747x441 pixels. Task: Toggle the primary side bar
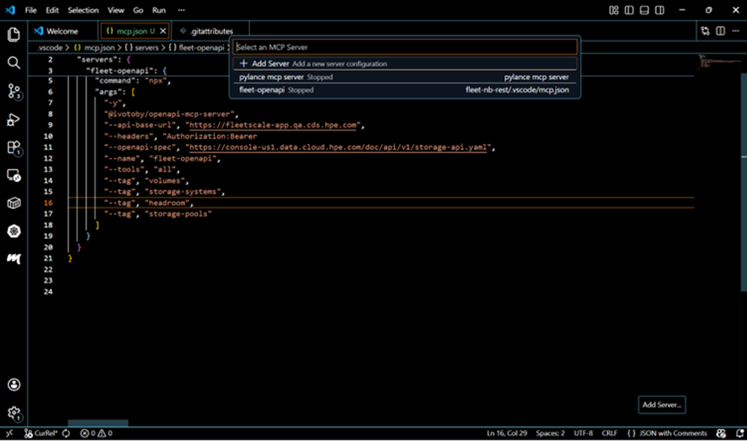629,10
